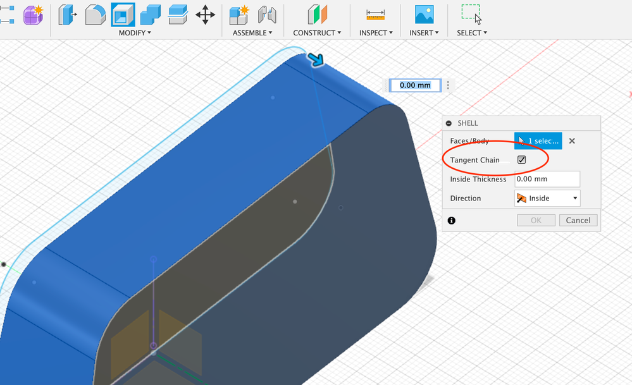Open the ASSEMBLE dropdown menu
The width and height of the screenshot is (632, 385).
coord(252,33)
